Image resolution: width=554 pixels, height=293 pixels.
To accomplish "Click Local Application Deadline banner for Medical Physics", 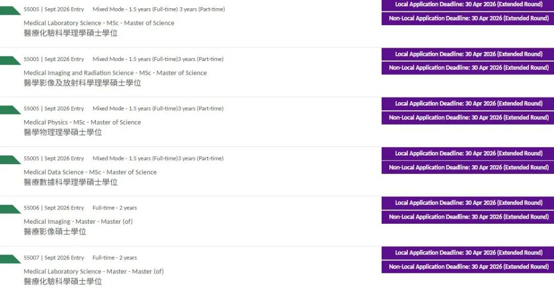I will (x=468, y=104).
